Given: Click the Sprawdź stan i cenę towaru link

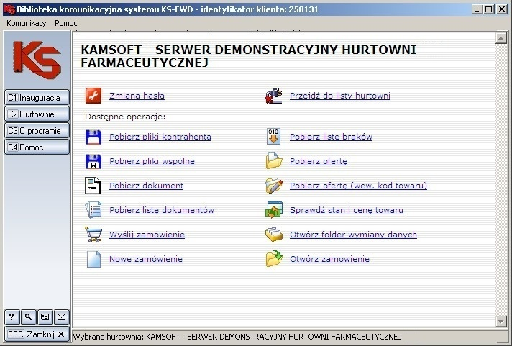Looking at the screenshot, I should [347, 210].
